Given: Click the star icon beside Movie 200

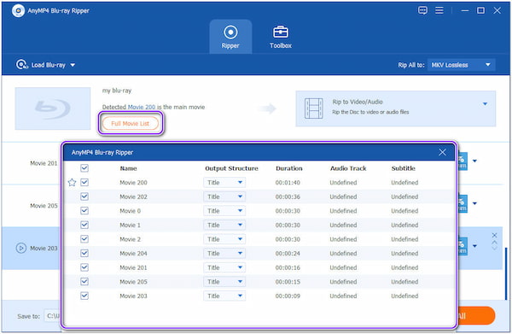Looking at the screenshot, I should coord(72,182).
